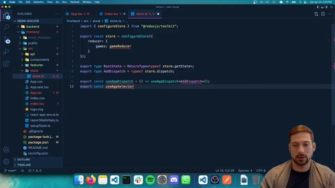Open the Help menu

click(x=97, y=2)
